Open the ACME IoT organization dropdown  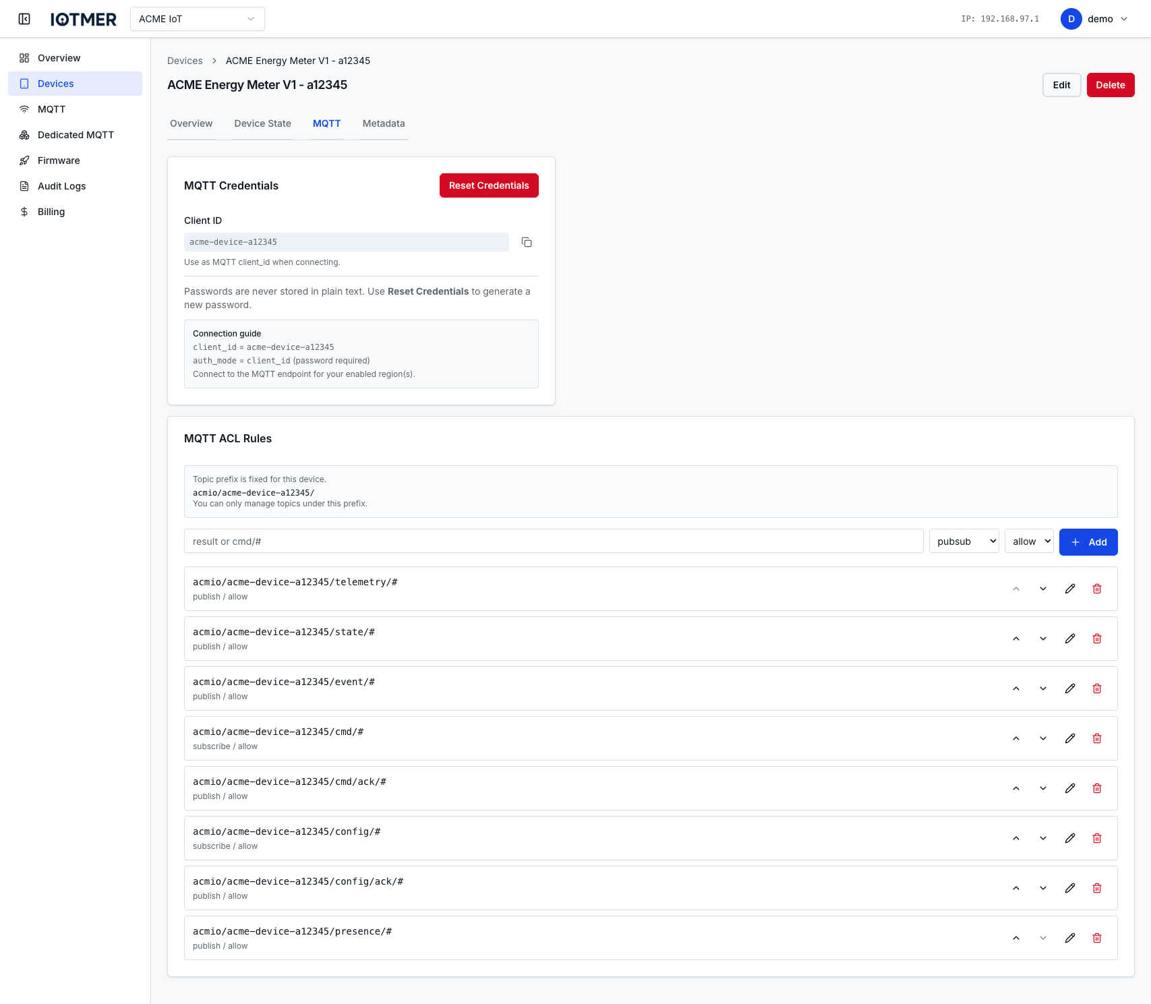coord(197,19)
